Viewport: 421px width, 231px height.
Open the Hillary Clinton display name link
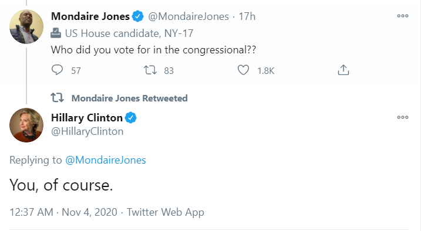87,118
